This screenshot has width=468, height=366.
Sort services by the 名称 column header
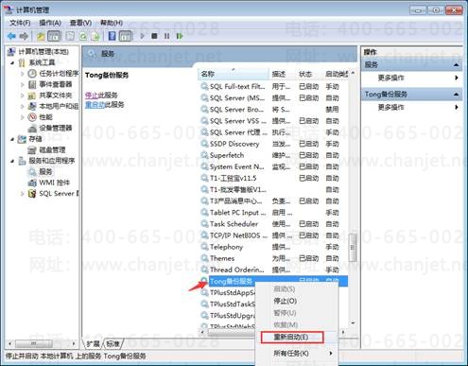click(x=234, y=74)
